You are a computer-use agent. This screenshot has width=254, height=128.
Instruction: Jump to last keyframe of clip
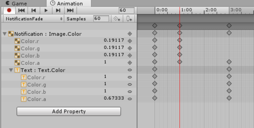(70, 10)
